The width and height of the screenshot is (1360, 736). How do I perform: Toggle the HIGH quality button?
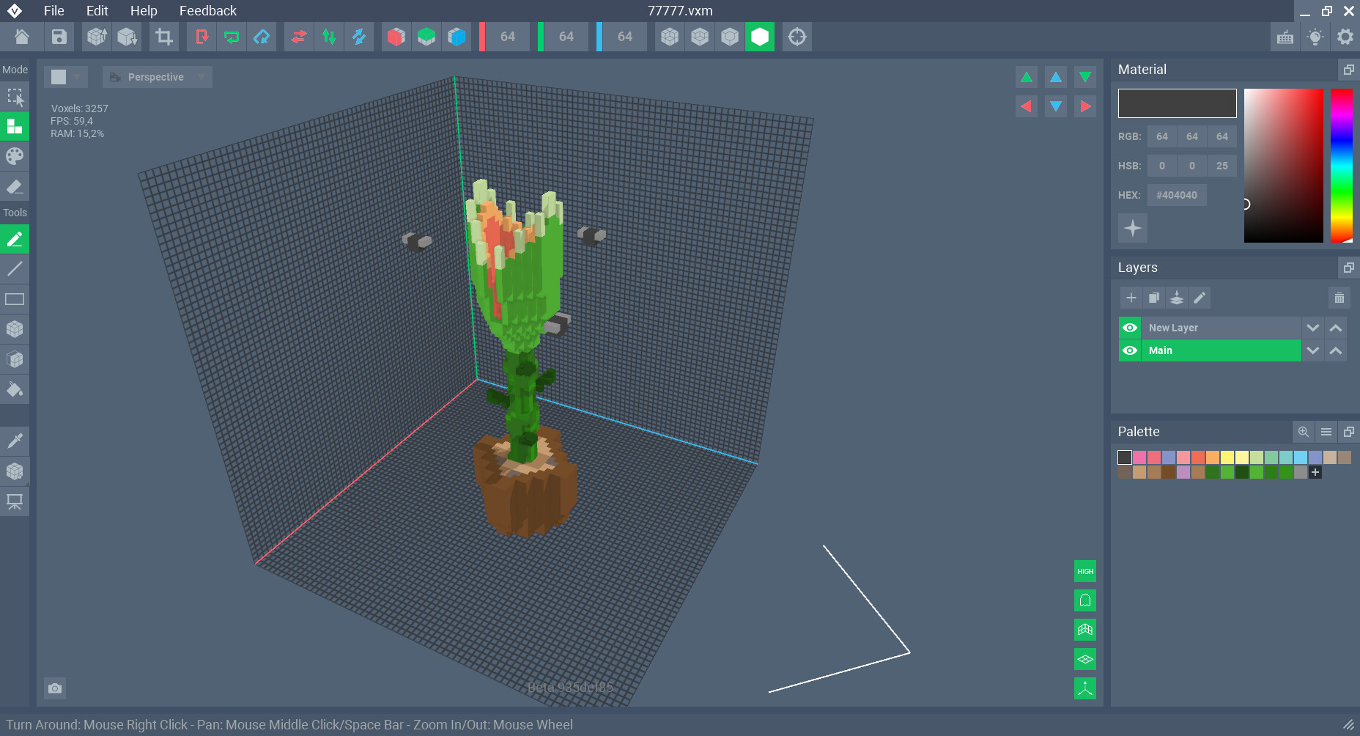click(1085, 571)
